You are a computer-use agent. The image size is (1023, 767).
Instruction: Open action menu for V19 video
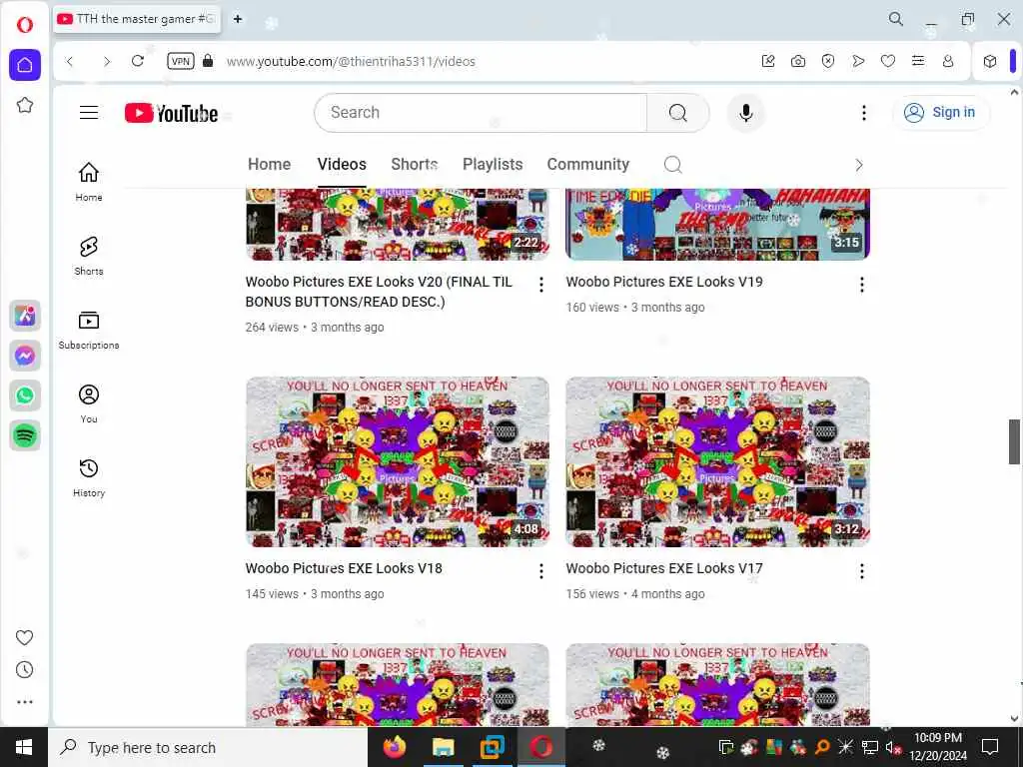coord(862,285)
